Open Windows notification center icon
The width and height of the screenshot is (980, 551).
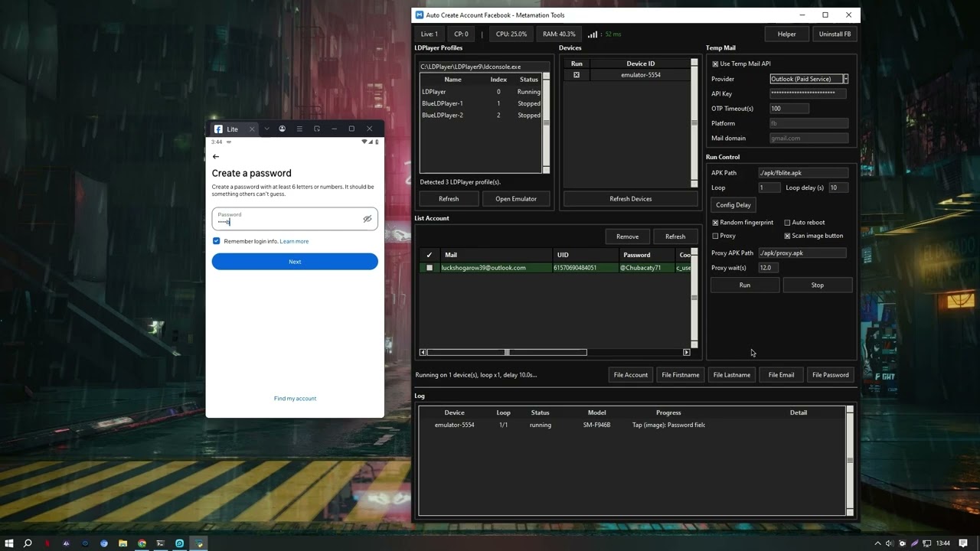pyautogui.click(x=964, y=543)
